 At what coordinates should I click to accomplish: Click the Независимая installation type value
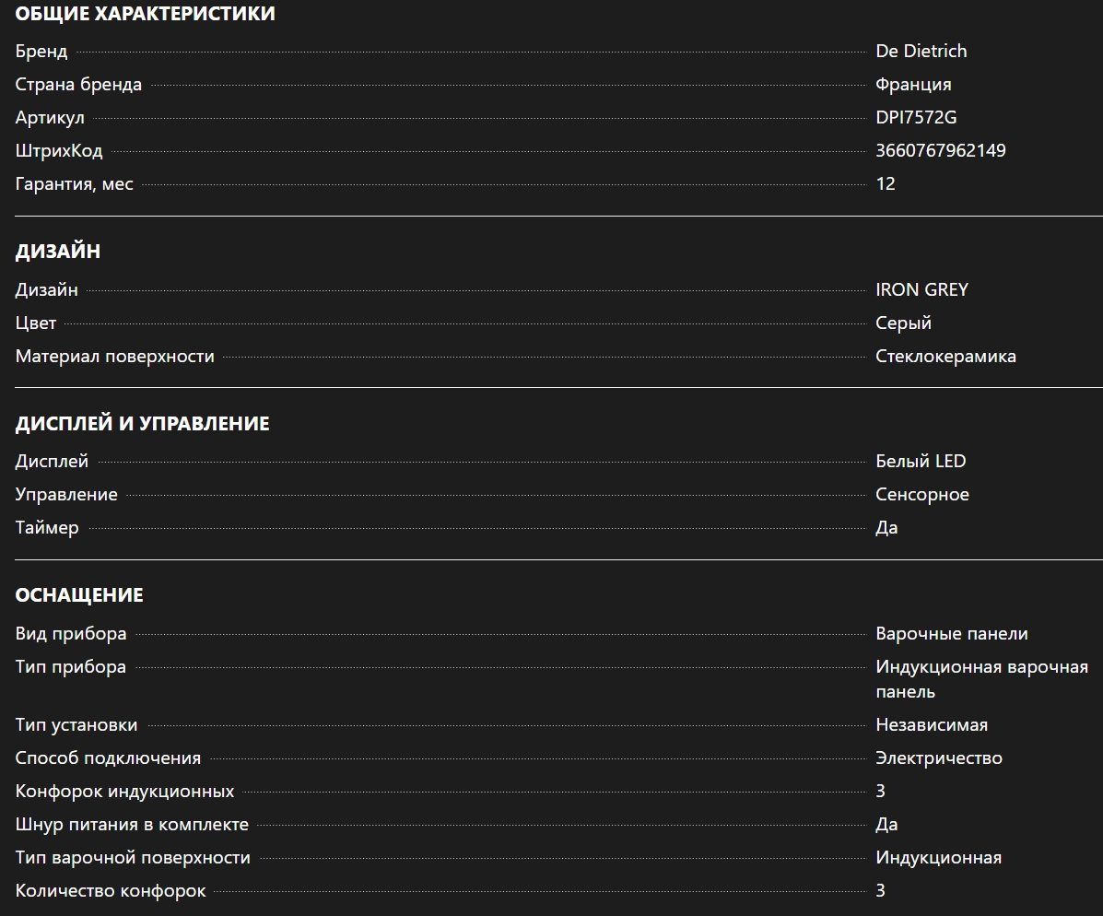(931, 725)
